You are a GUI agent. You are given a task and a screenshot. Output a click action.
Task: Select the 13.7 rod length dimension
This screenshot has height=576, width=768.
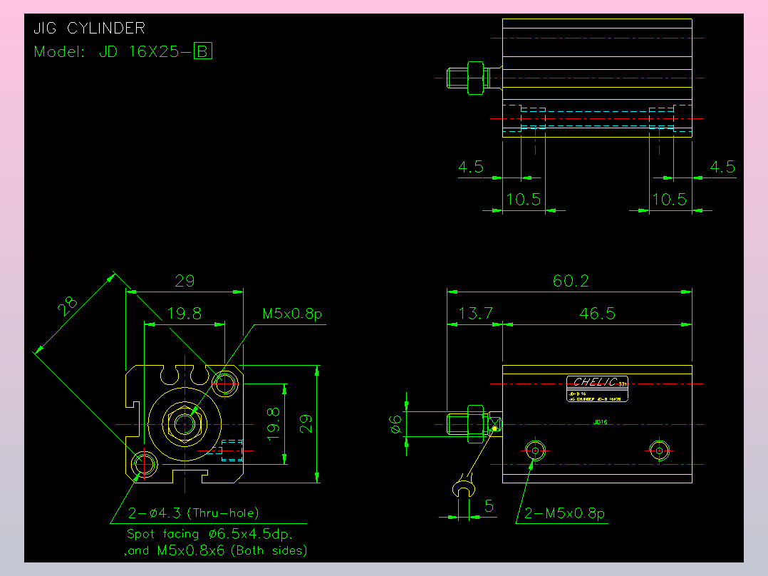pyautogui.click(x=475, y=313)
